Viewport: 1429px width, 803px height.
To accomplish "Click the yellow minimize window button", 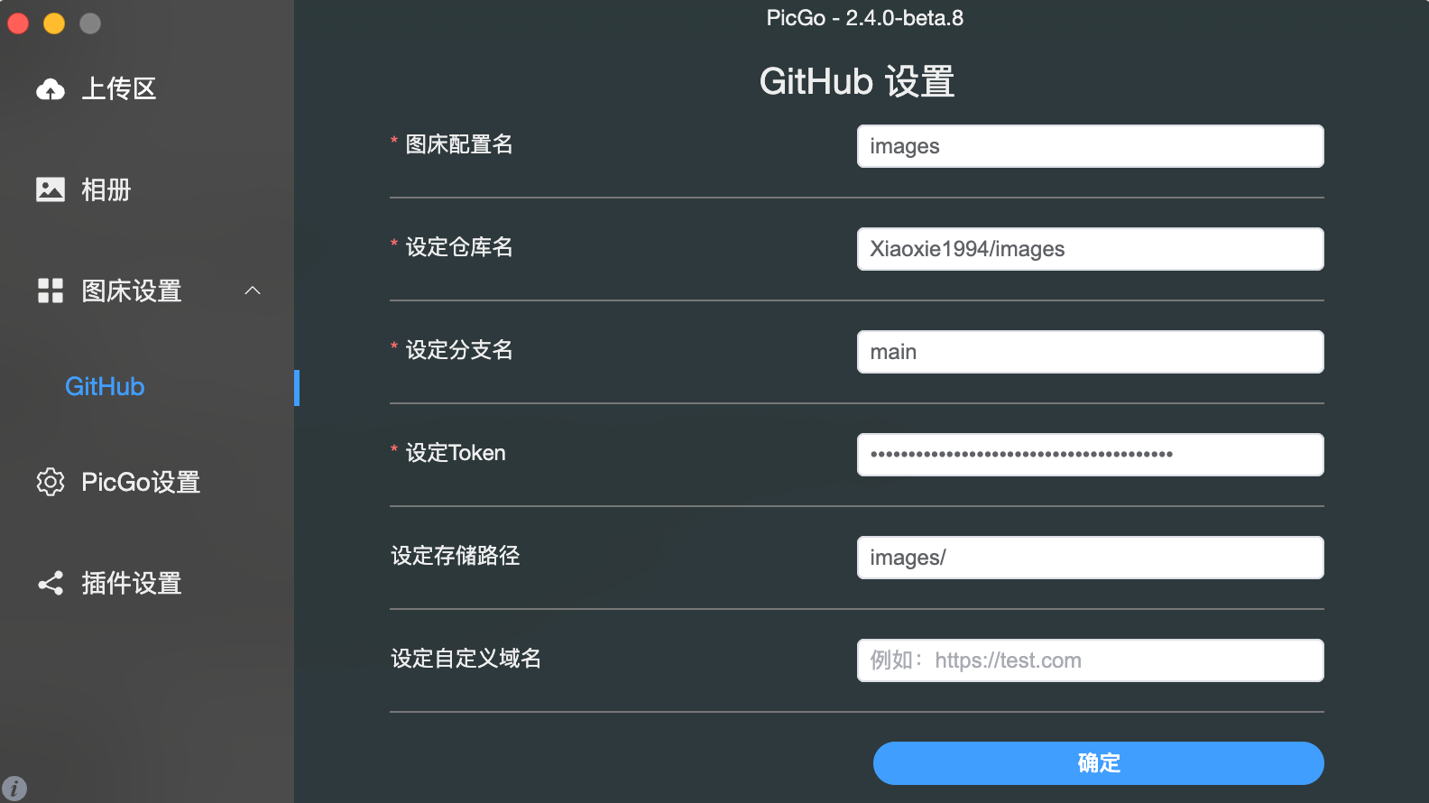I will [54, 23].
